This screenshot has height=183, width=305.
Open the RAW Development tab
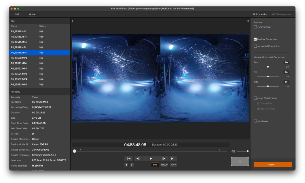coord(281,14)
